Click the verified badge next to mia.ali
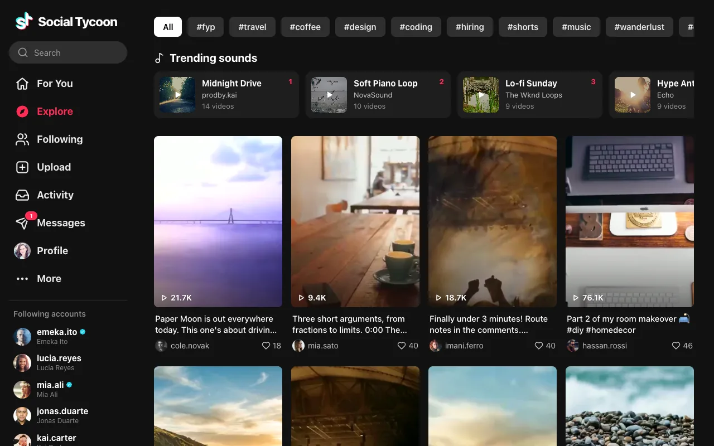Viewport: 714px width, 446px height. 69,385
